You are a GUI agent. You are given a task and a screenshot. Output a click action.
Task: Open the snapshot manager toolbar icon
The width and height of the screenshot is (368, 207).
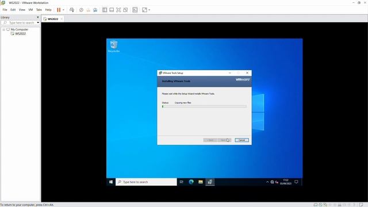(x=95, y=10)
